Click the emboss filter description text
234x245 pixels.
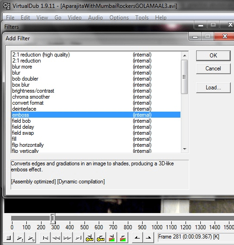tap(92, 166)
